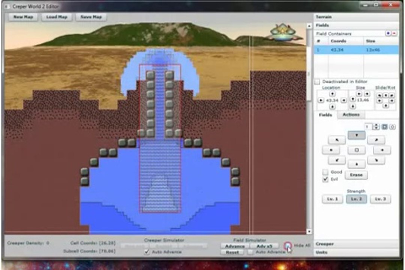Increase brush size with spinner up arrow
Image resolution: width=405 pixels, height=270 pixels.
pos(376,125)
